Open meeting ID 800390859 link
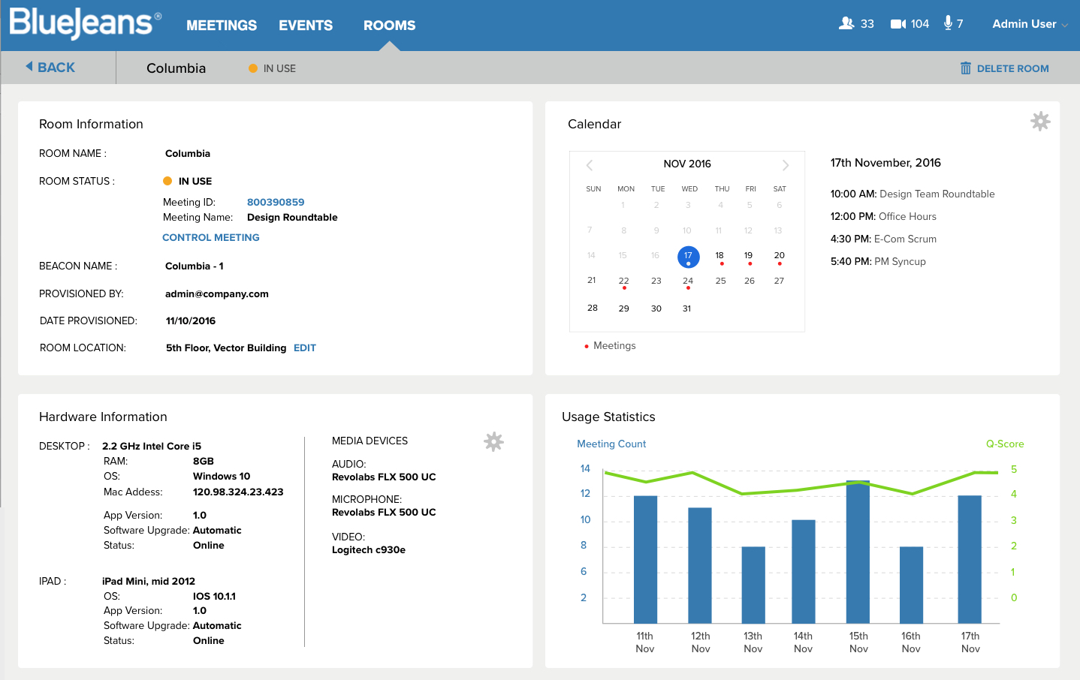 [276, 202]
